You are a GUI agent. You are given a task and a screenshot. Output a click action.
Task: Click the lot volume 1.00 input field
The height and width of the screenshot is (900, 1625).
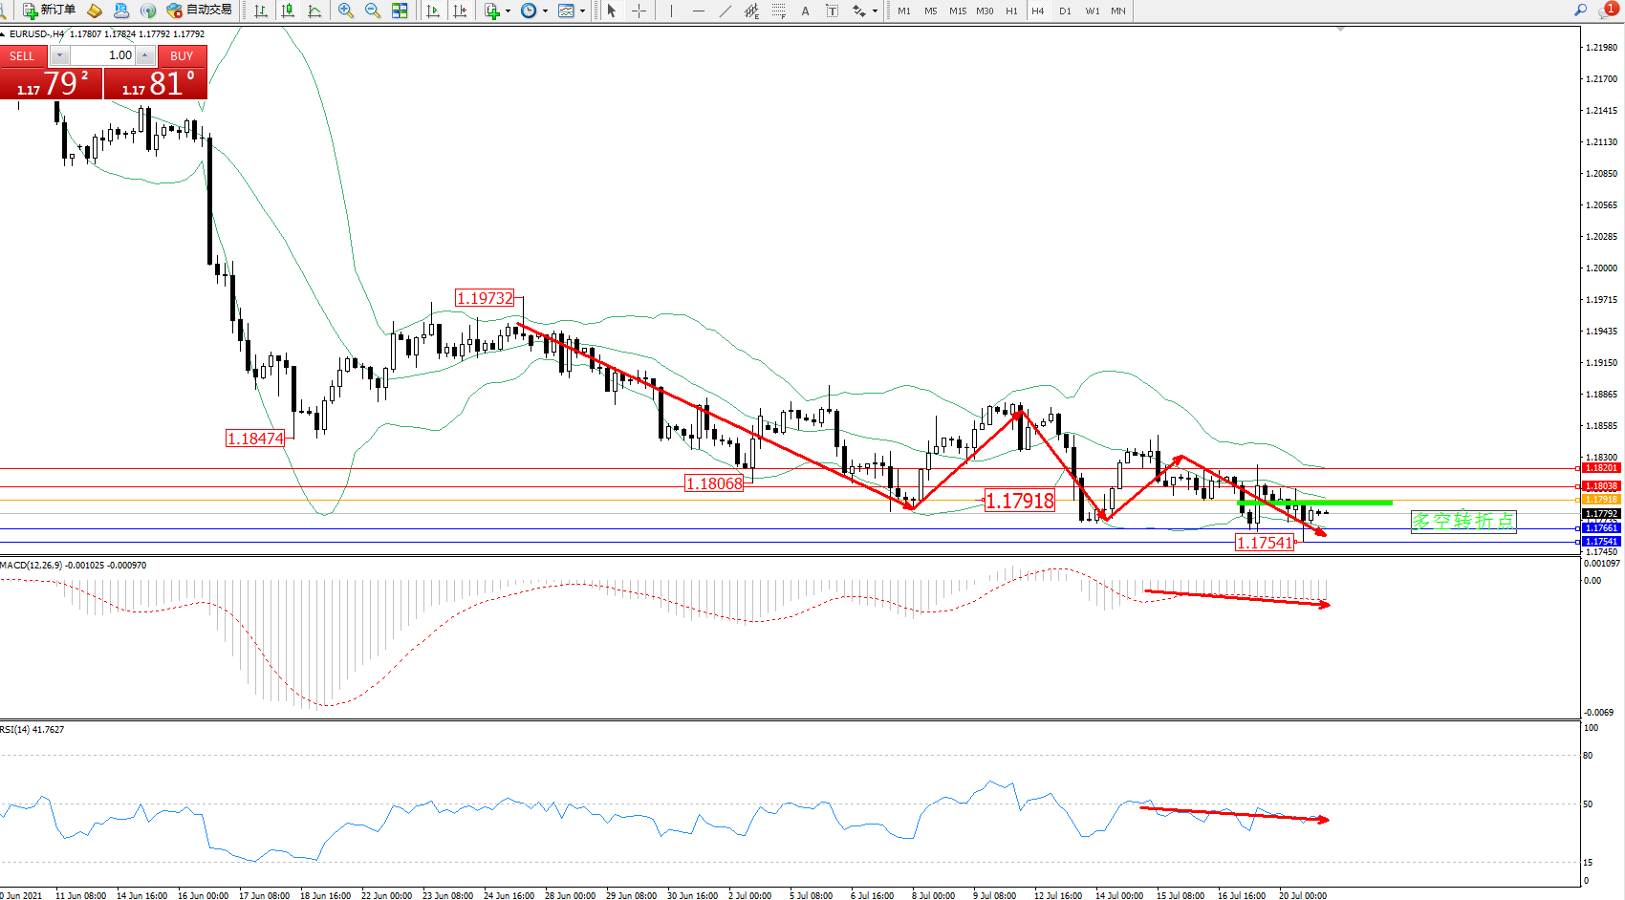coord(104,55)
